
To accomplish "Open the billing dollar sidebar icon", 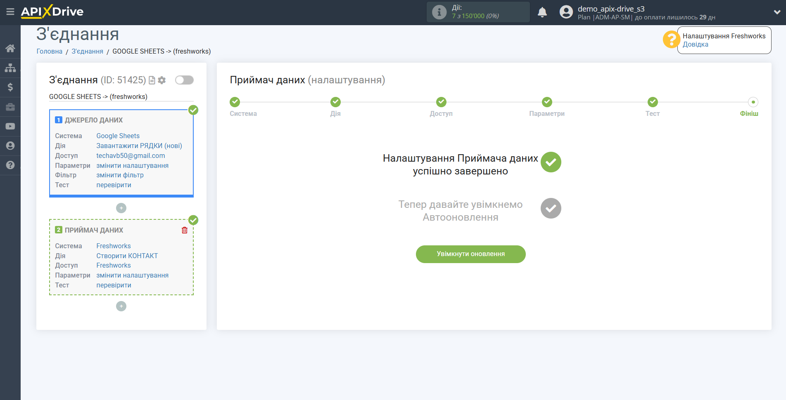I will (10, 87).
